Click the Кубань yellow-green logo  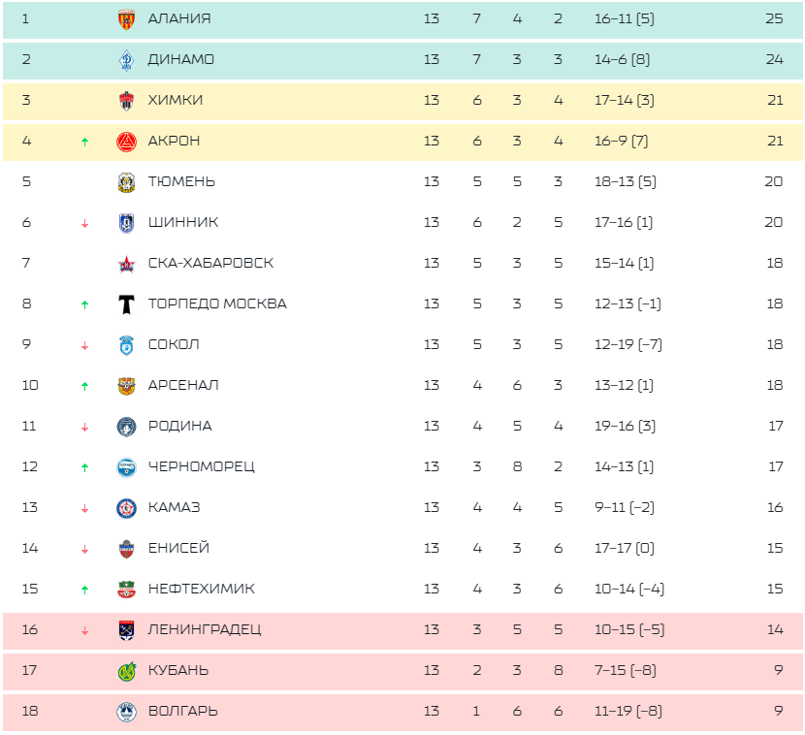126,670
